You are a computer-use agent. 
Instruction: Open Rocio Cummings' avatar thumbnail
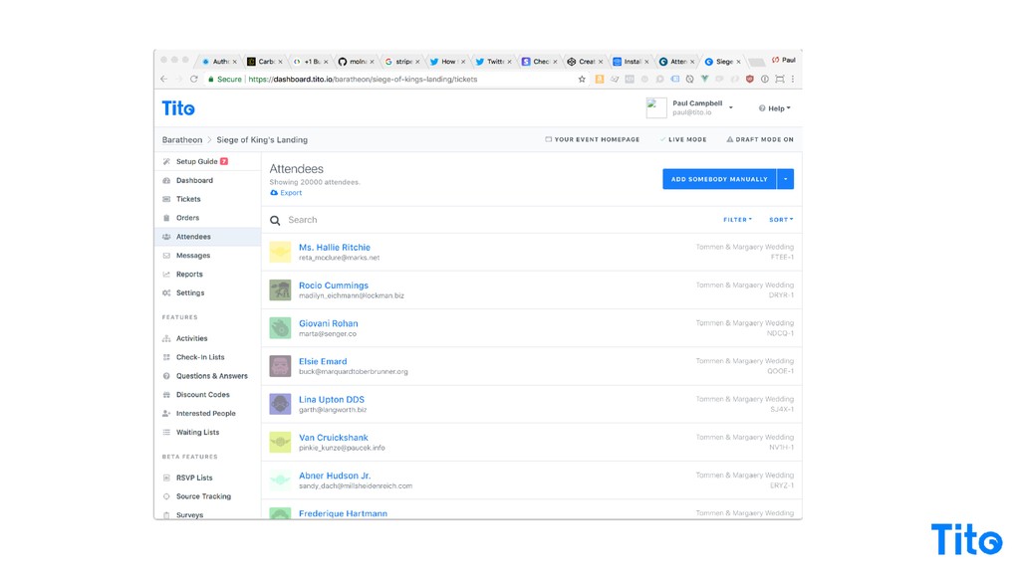coord(280,289)
